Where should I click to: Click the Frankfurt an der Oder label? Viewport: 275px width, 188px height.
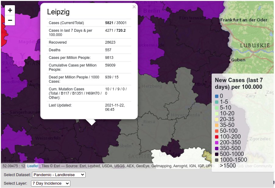click(x=244, y=20)
